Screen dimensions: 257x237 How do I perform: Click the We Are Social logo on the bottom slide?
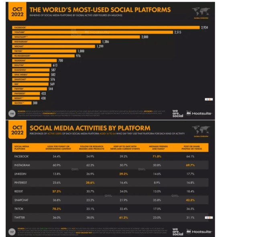(177, 232)
